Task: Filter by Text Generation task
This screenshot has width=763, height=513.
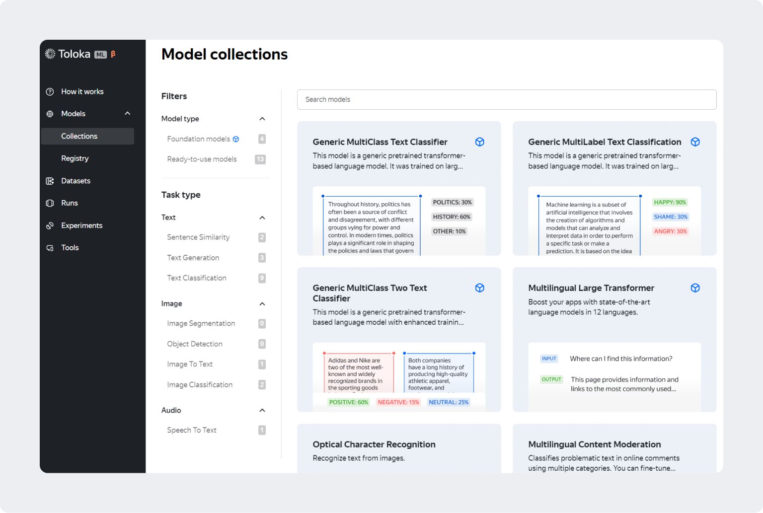Action: 193,258
